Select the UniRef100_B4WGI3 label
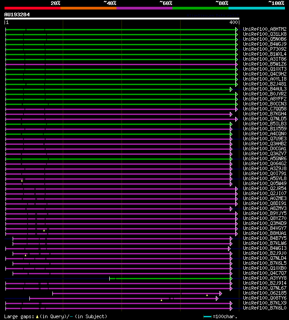The width and height of the screenshot is (289, 320). pos(265,248)
